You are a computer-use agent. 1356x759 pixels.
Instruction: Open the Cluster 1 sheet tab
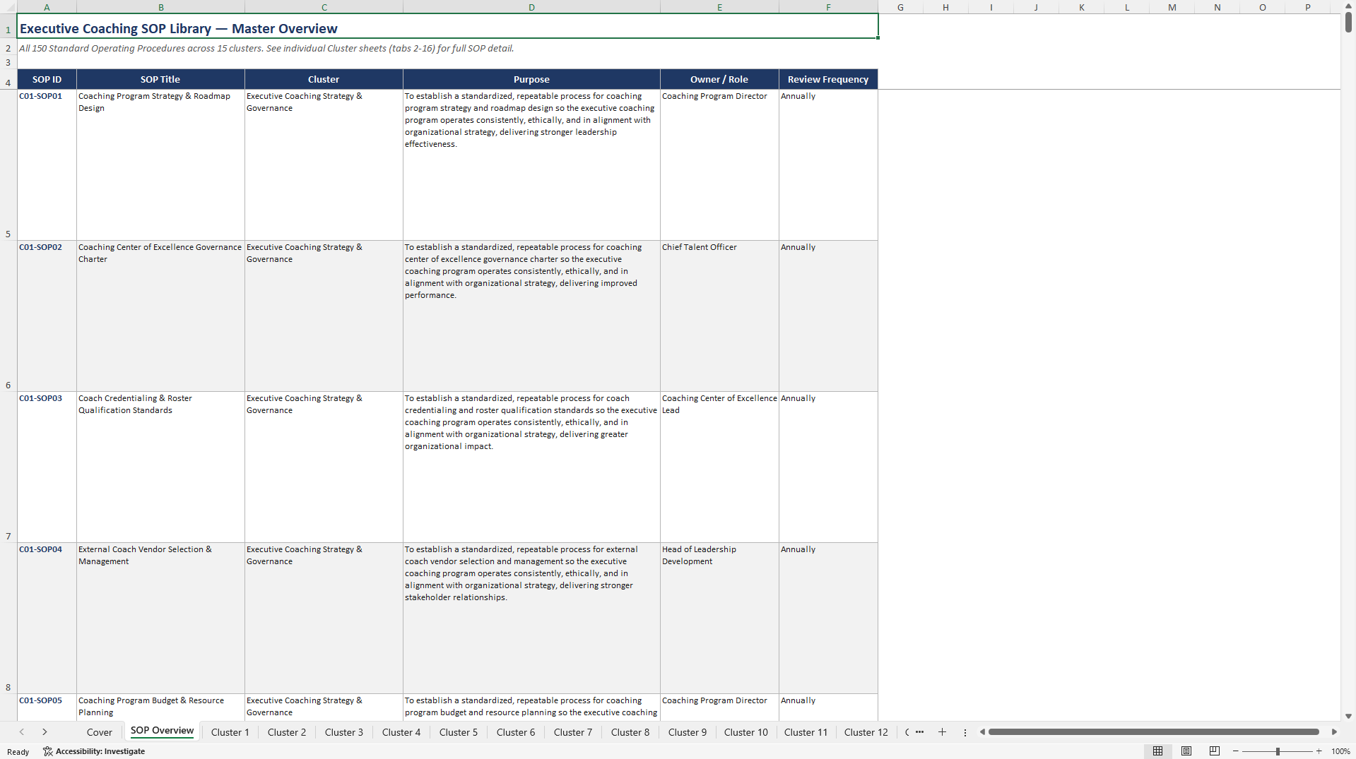[x=230, y=732]
